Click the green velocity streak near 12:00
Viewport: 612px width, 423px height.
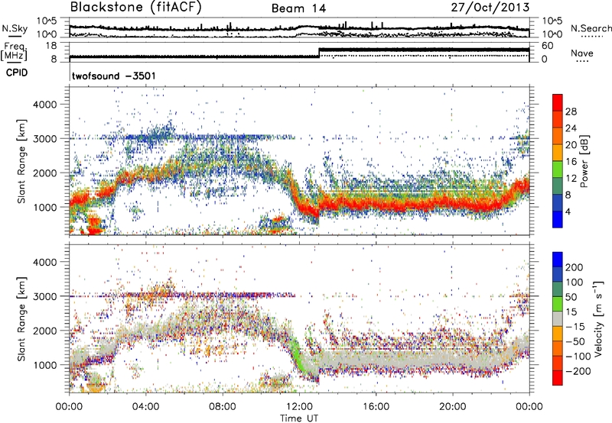pyautogui.click(x=296, y=353)
